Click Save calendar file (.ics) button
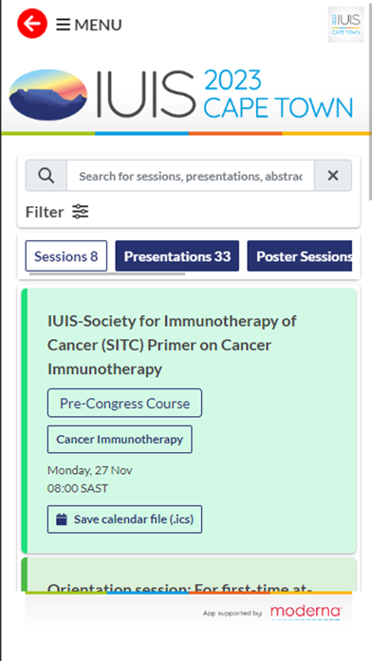Image resolution: width=372 pixels, height=661 pixels. (124, 519)
